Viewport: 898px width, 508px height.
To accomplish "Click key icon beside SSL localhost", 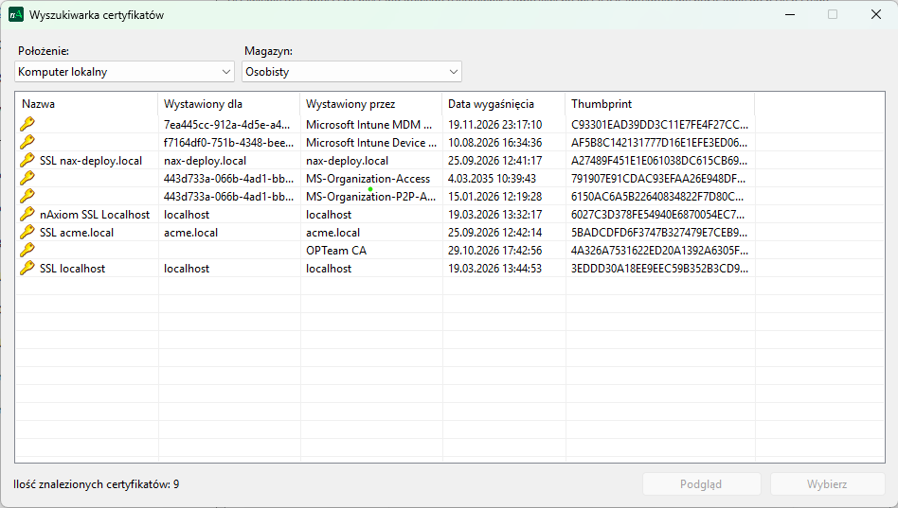I will coord(27,268).
